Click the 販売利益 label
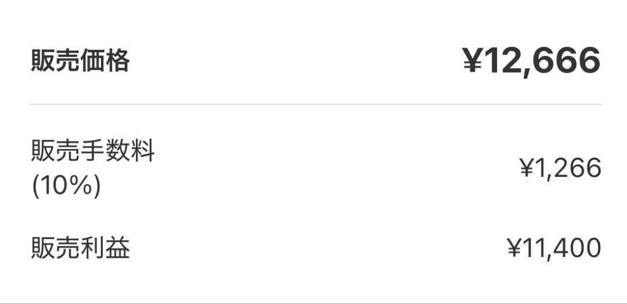 (80, 248)
